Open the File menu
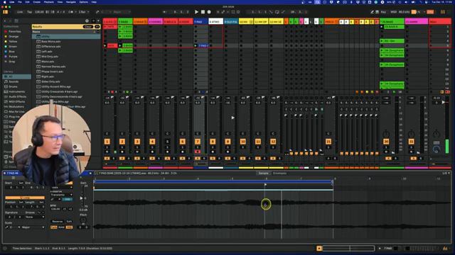Viewport: 455px width, 255px height. 20,2
